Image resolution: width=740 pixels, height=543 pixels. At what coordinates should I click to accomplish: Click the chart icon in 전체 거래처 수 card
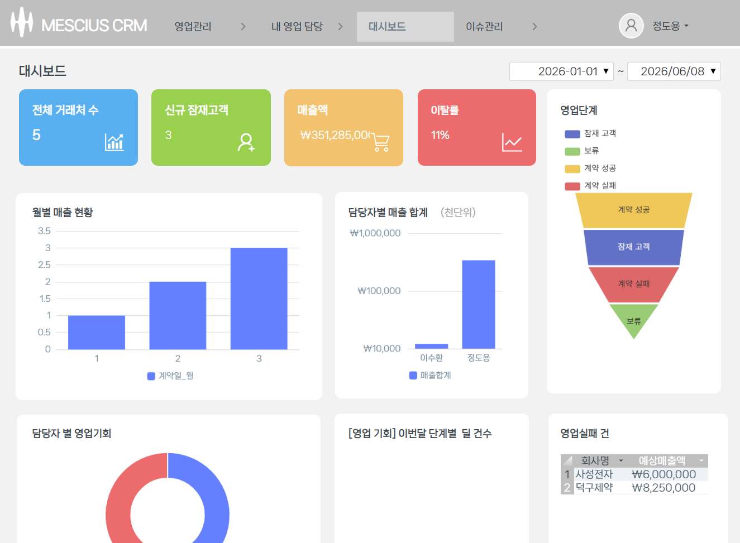pyautogui.click(x=114, y=142)
